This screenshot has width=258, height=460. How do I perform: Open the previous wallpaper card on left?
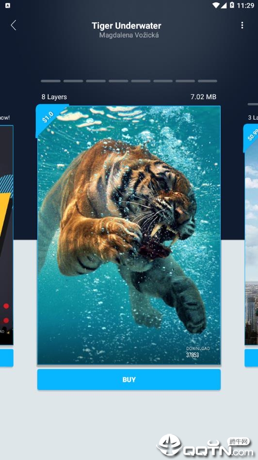[6, 235]
